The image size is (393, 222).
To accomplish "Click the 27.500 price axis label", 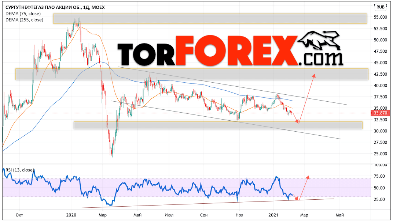I will click(381, 142).
